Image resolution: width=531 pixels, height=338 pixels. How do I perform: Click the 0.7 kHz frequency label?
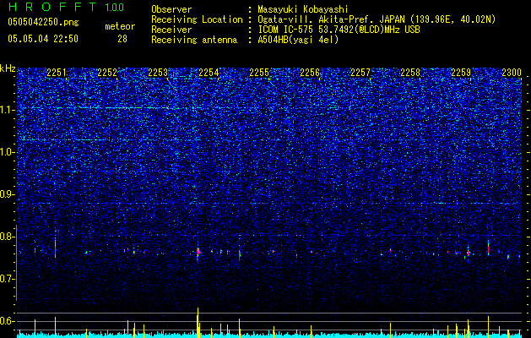coord(7,279)
